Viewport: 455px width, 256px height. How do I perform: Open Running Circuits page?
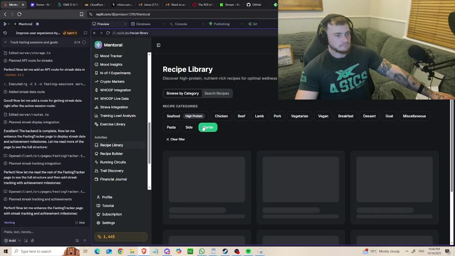coord(113,162)
